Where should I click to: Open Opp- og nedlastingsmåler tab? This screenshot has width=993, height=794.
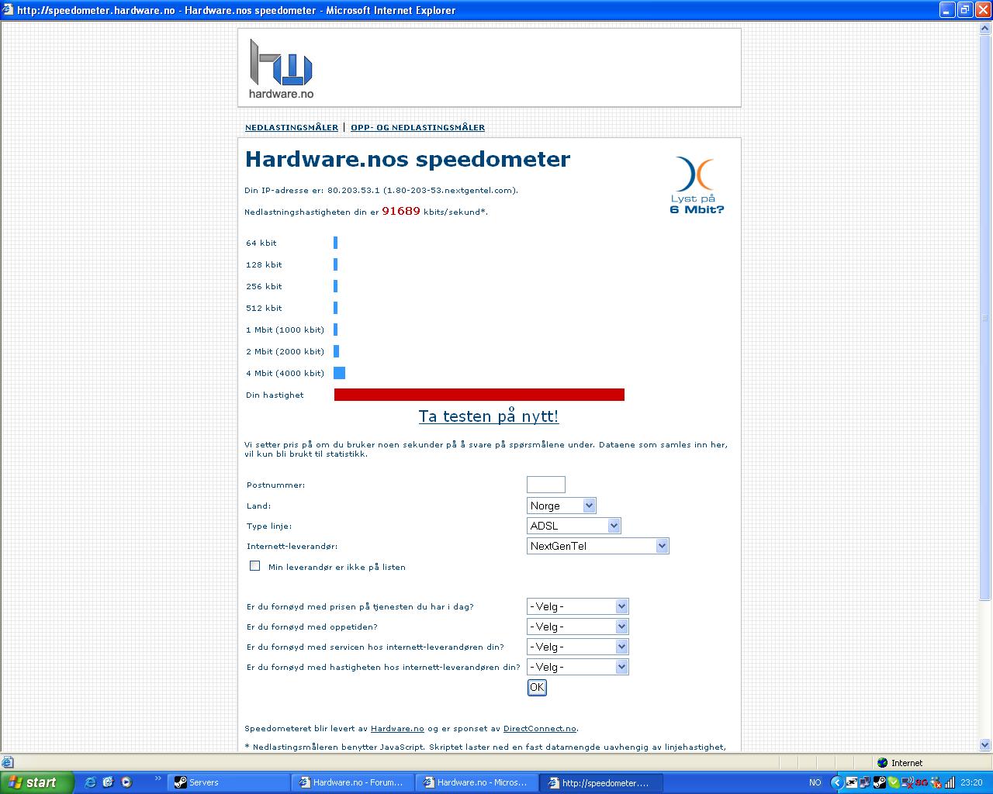[x=417, y=127]
